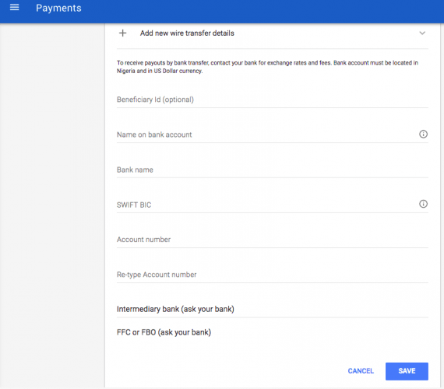Click the Payments header title
The width and height of the screenshot is (444, 389).
[x=58, y=9]
